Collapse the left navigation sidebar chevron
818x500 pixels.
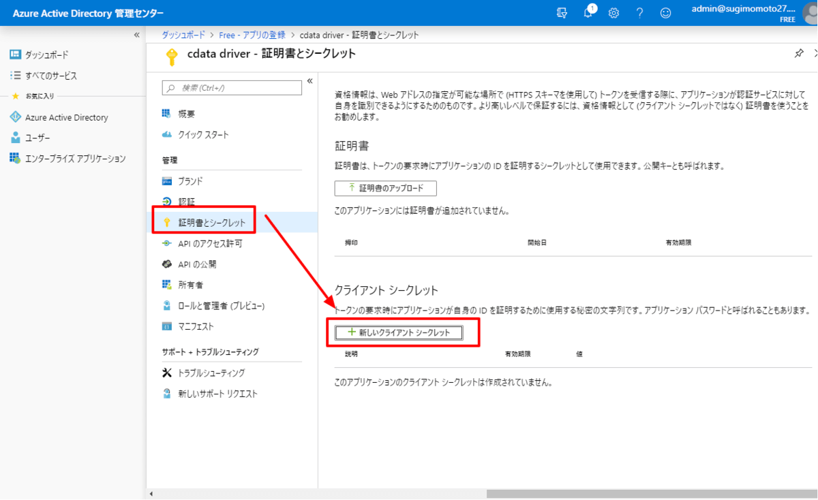pyautogui.click(x=136, y=35)
